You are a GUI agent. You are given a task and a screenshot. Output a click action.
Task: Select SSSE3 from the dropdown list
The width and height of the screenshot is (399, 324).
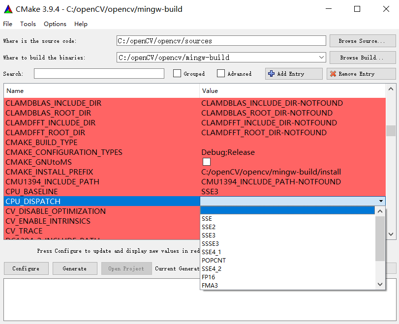(x=288, y=244)
